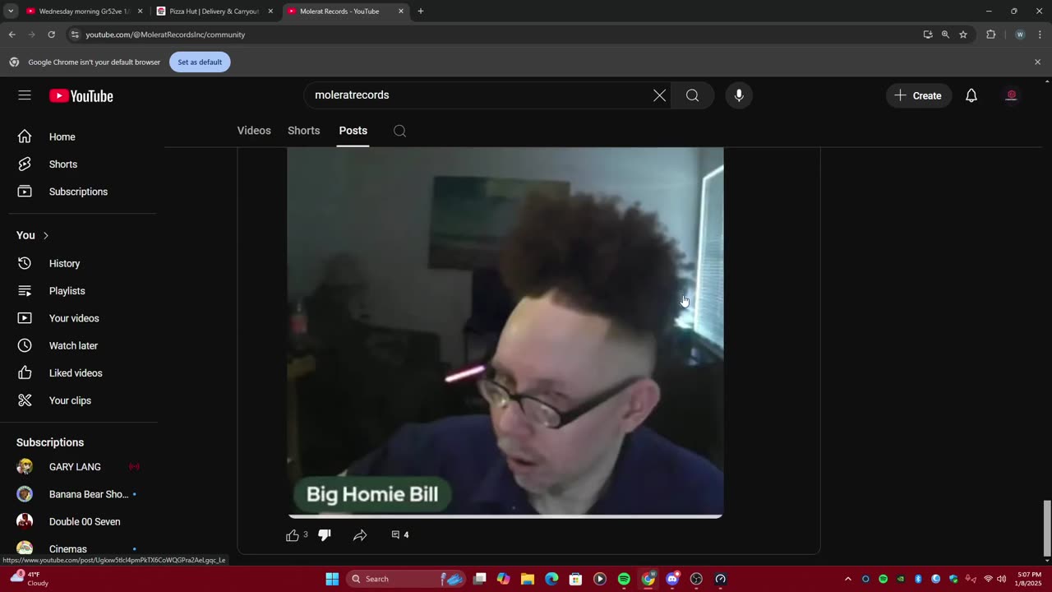Click the Create button
The height and width of the screenshot is (592, 1052).
coord(919,95)
